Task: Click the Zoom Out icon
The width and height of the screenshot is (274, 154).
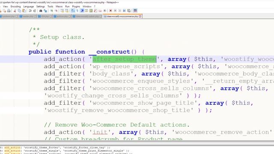Action: click(56, 11)
